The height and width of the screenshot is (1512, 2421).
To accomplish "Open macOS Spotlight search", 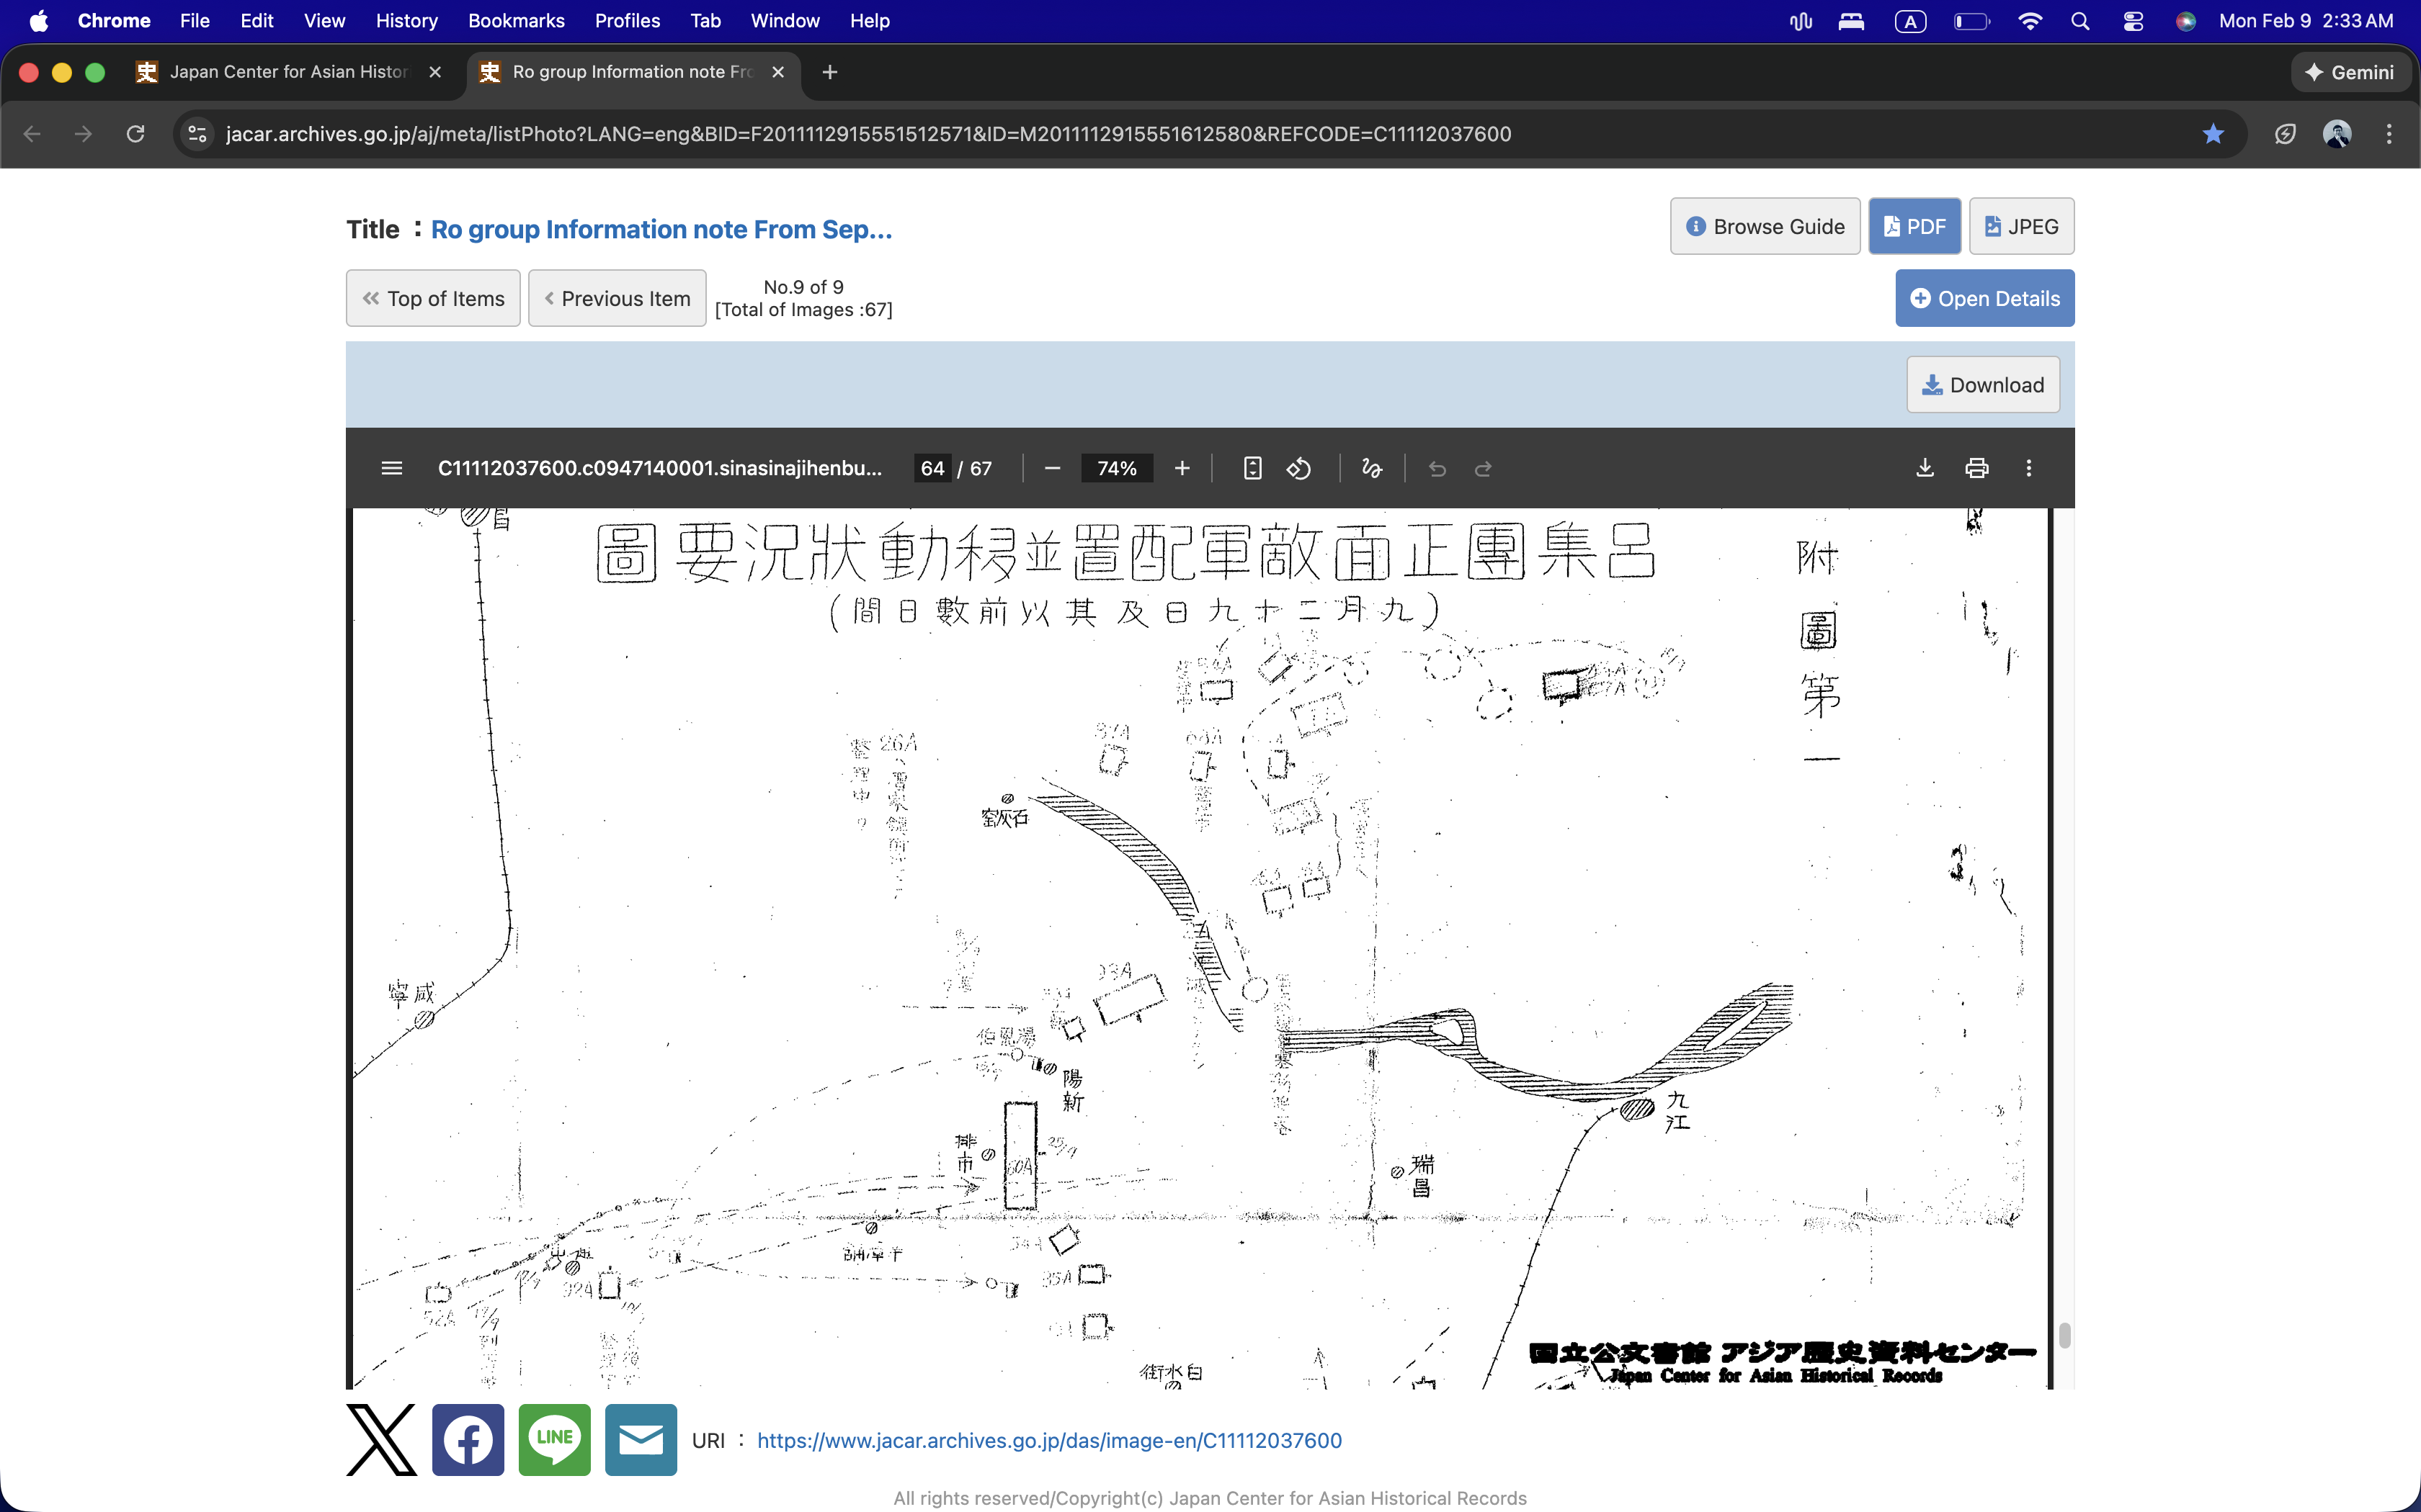I will click(x=2080, y=21).
